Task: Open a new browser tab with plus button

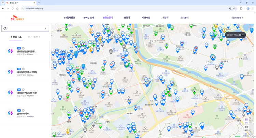Action: coord(39,3)
